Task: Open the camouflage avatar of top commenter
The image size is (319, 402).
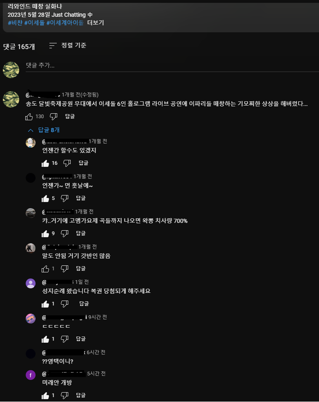Action: pos(11,99)
